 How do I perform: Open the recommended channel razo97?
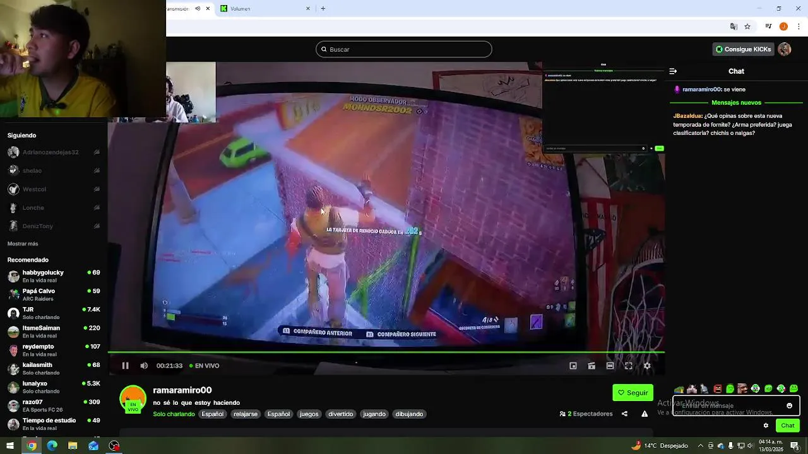(54, 405)
